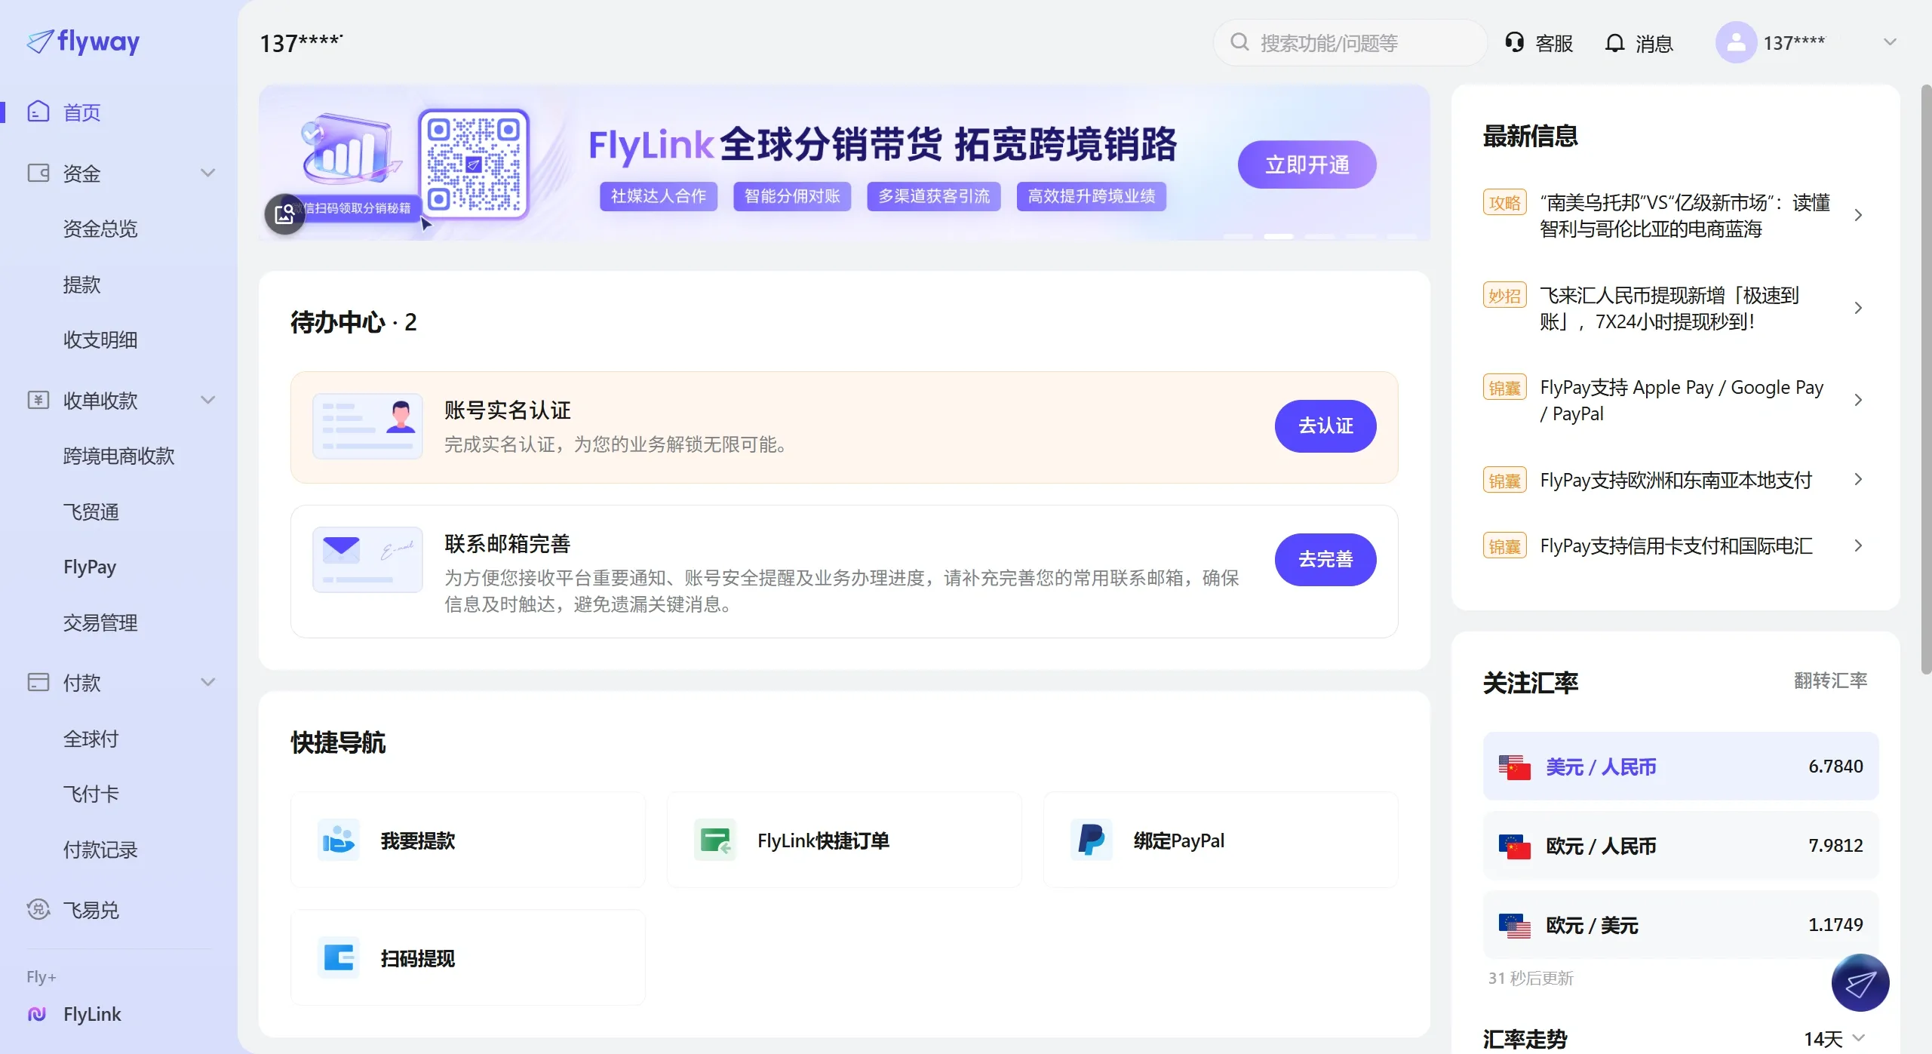Open 收支明细
The height and width of the screenshot is (1054, 1932).
point(100,340)
